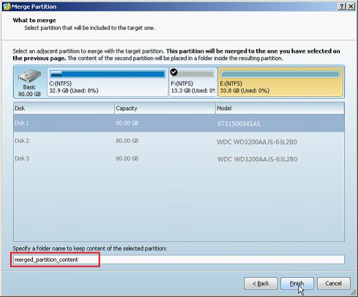Click the C: partition blue usage bar
The image size is (358, 297).
108,74
